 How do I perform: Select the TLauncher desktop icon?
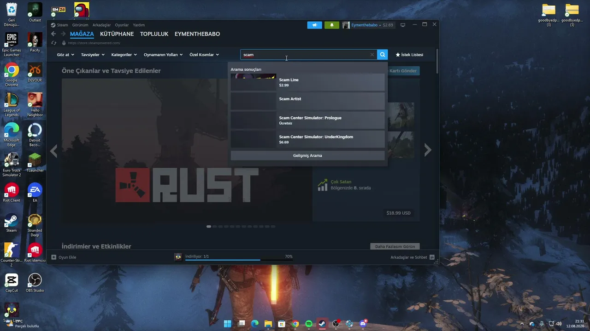[35, 163]
